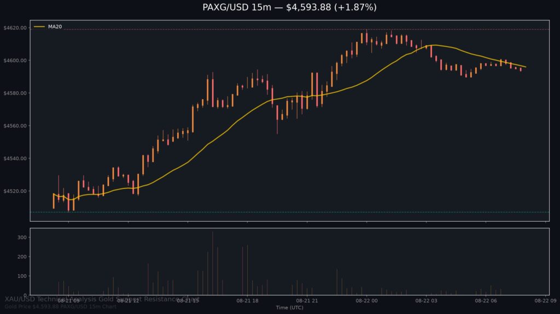560x314 pixels.
Task: Click the 08-22 00 time axis label
Action: pyautogui.click(x=366, y=301)
